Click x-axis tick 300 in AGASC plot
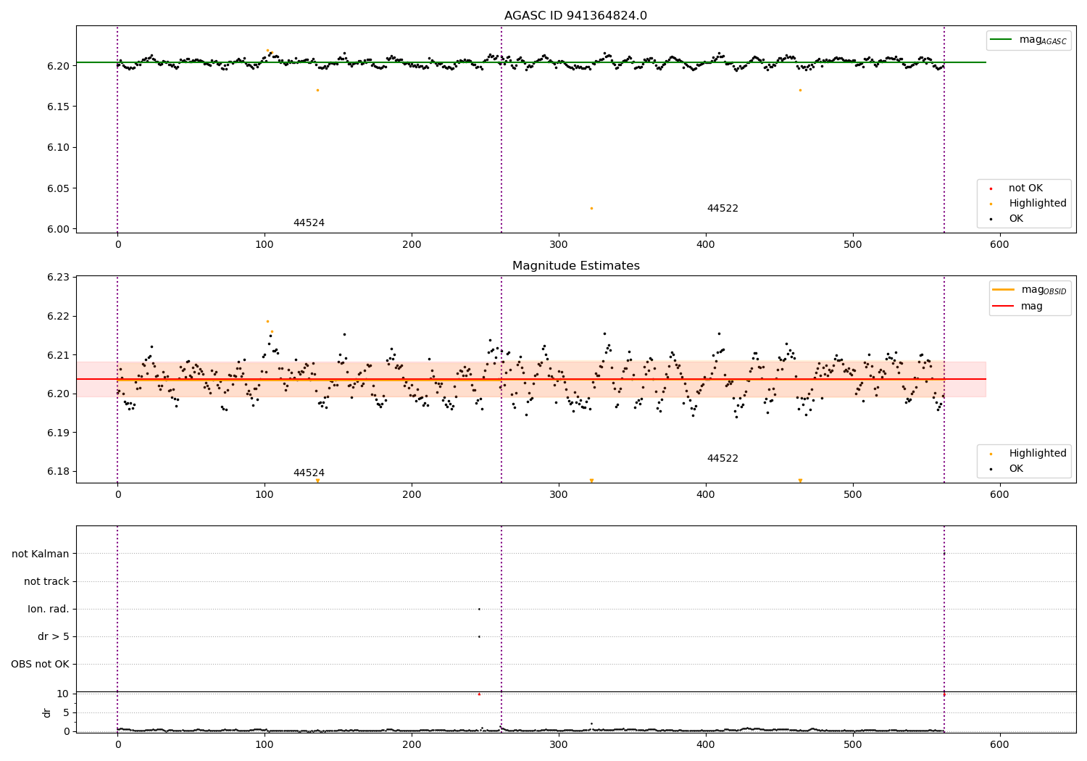 point(559,245)
